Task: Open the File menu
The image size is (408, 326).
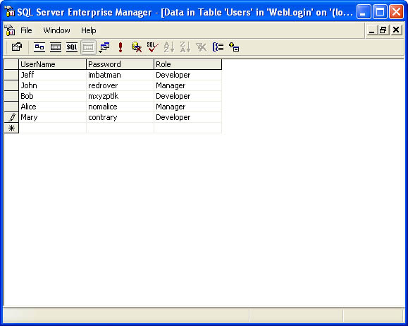Action: click(x=26, y=30)
